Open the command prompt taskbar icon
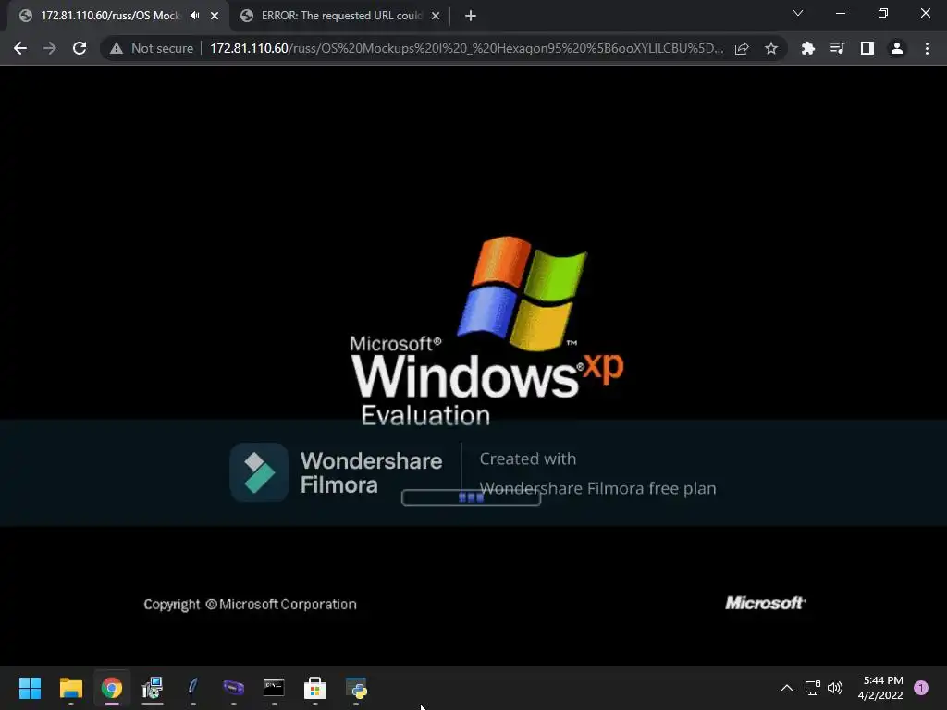Viewport: 947px width, 710px height. click(x=274, y=688)
